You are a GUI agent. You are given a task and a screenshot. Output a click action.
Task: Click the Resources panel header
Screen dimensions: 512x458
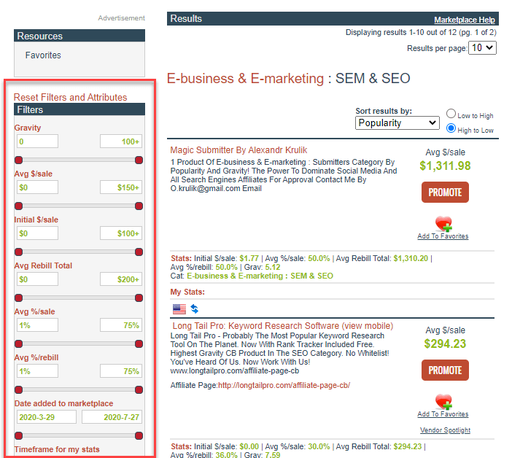click(79, 36)
